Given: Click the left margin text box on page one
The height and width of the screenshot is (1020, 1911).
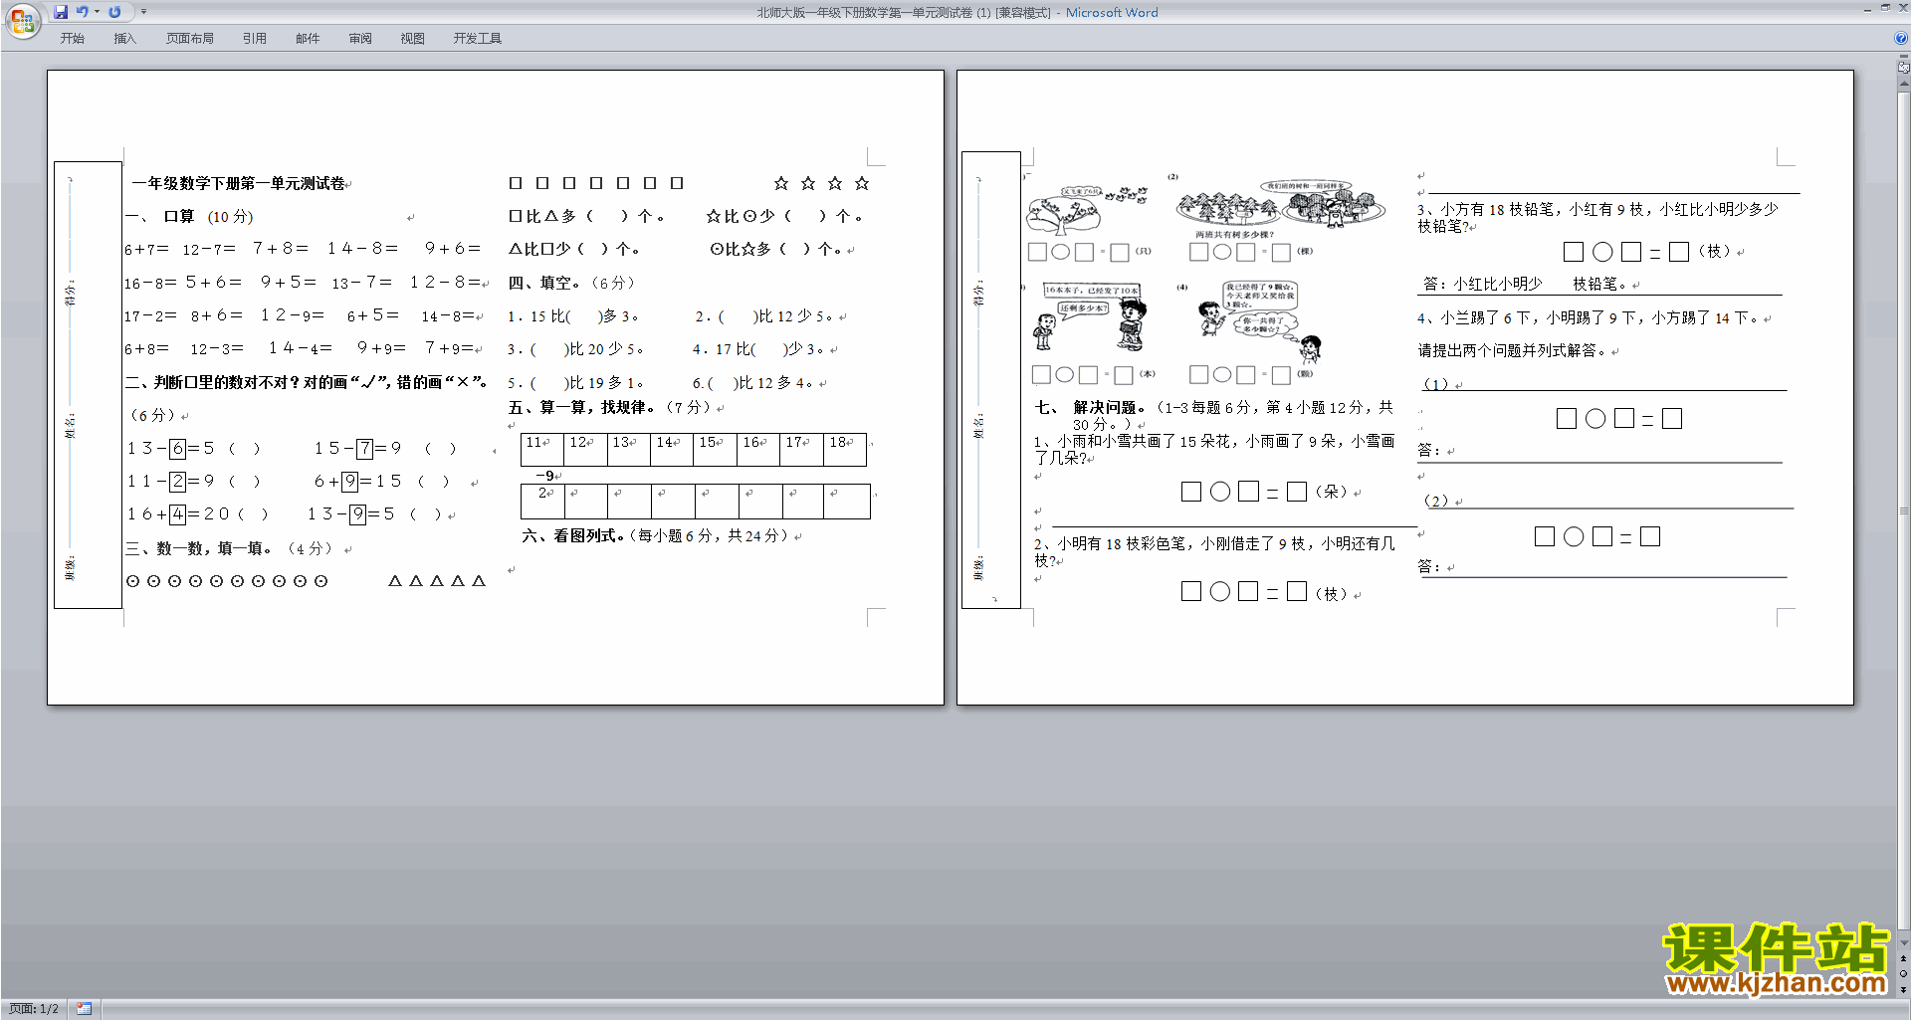Looking at the screenshot, I should [88, 385].
